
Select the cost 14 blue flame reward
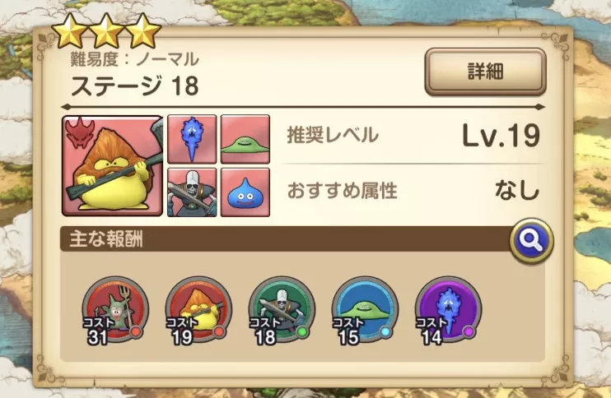tap(448, 310)
